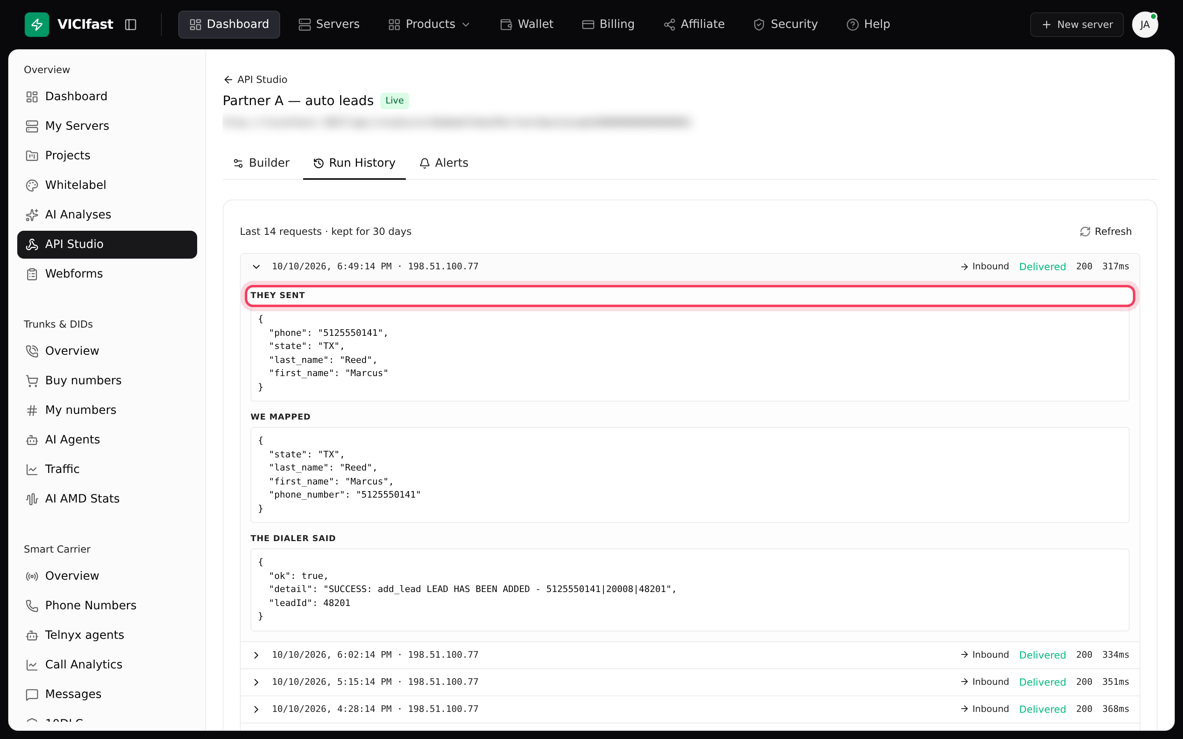Click the My Servers sidebar icon
This screenshot has height=739, width=1183.
click(x=32, y=126)
